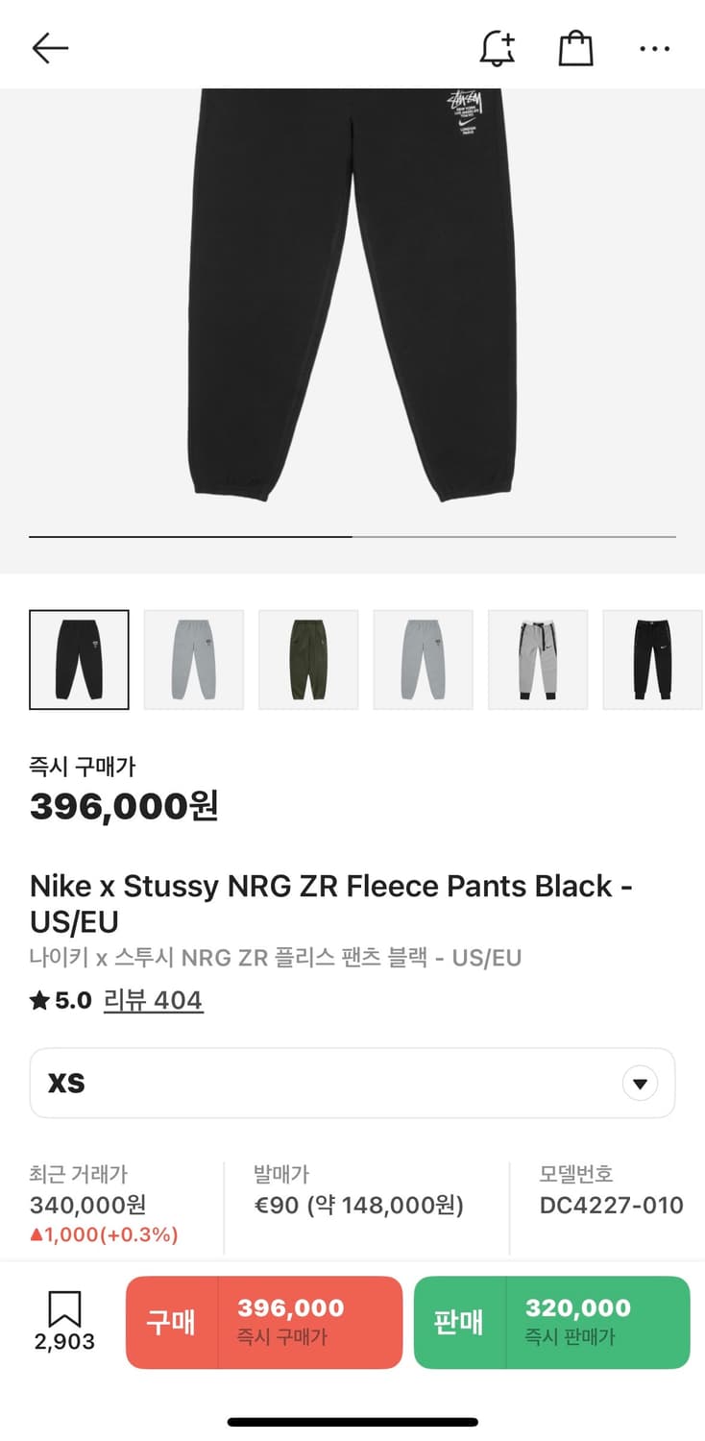The height and width of the screenshot is (1441, 705).
Task: Expand the XS size dropdown
Action: tap(352, 1084)
